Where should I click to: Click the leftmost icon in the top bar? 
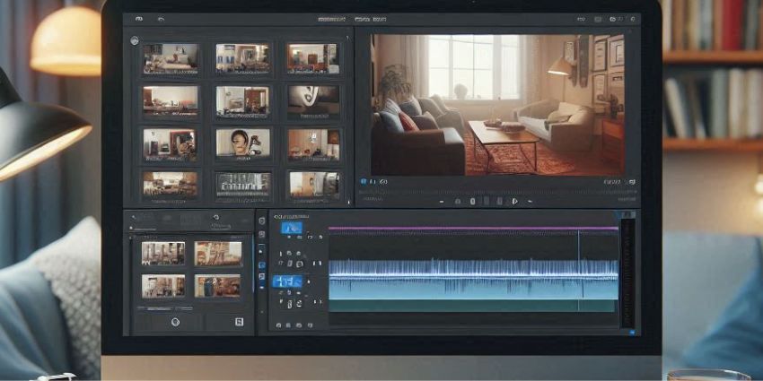click(x=139, y=20)
